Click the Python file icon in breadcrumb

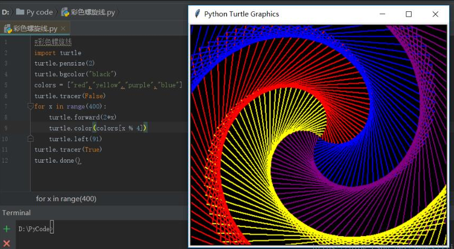(65, 12)
